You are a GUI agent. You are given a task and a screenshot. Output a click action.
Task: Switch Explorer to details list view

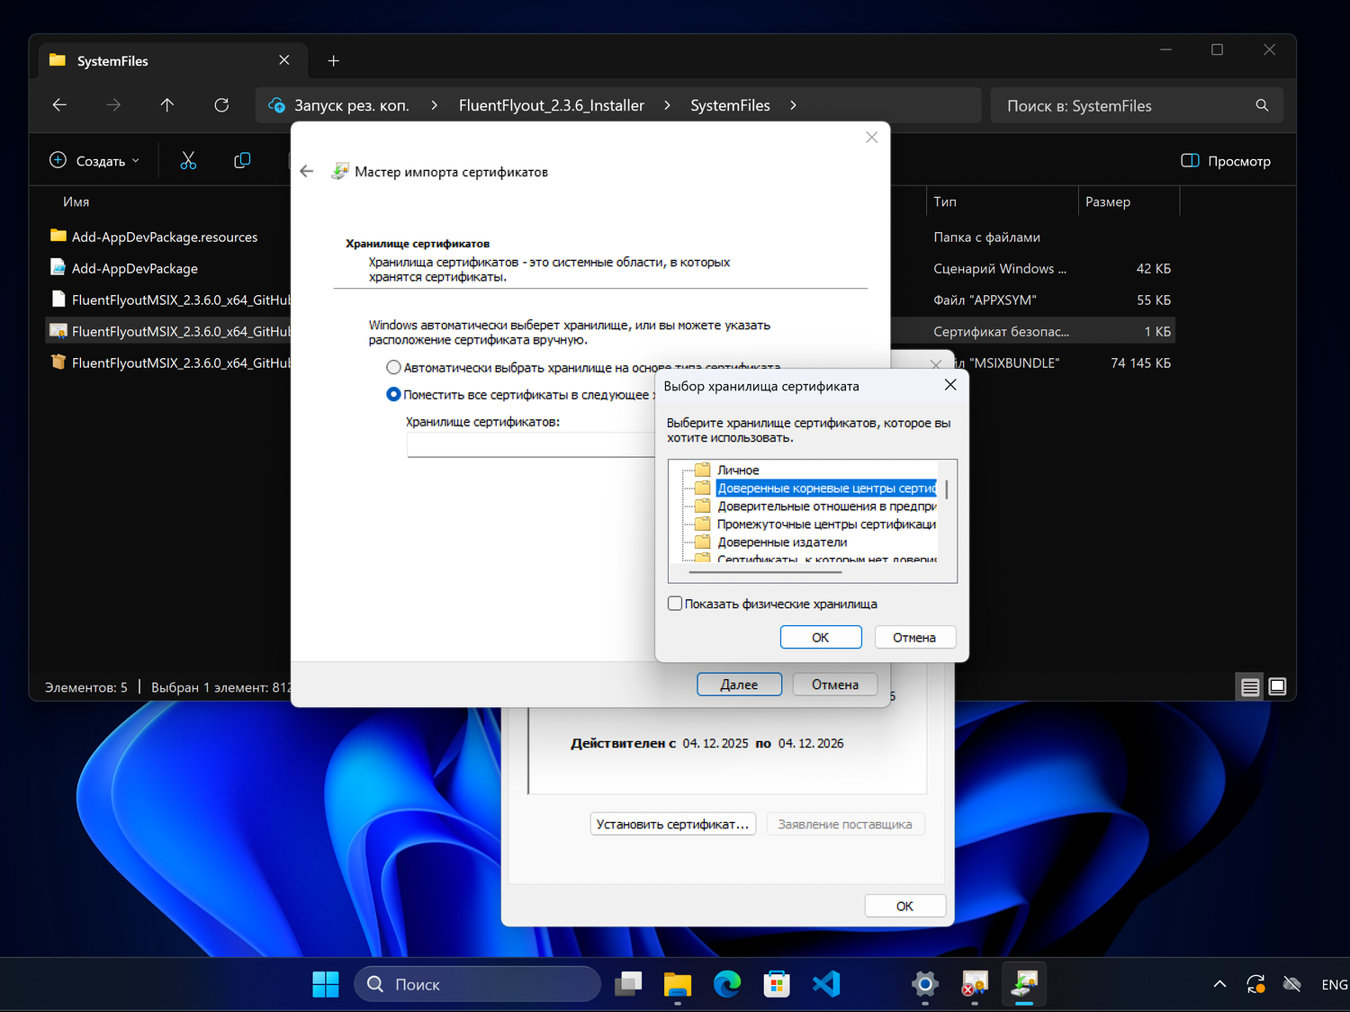click(x=1250, y=687)
